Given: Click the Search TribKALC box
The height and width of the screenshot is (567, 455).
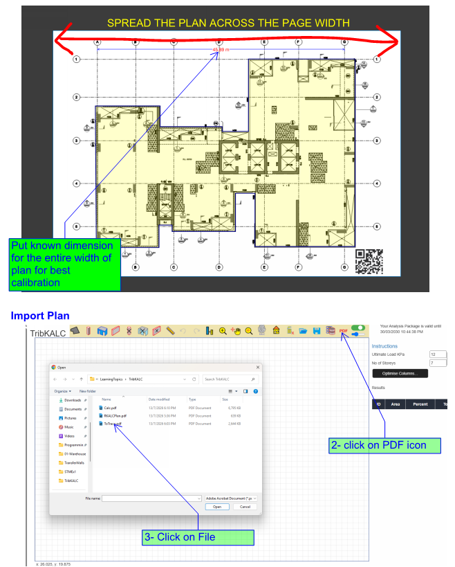Looking at the screenshot, I should 230,379.
